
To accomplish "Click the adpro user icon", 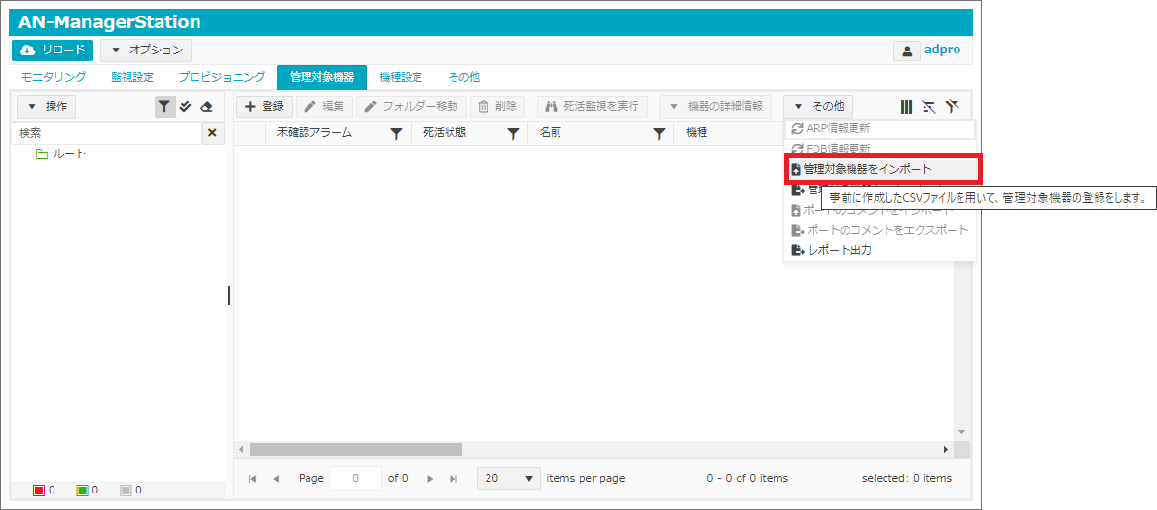I will point(906,51).
